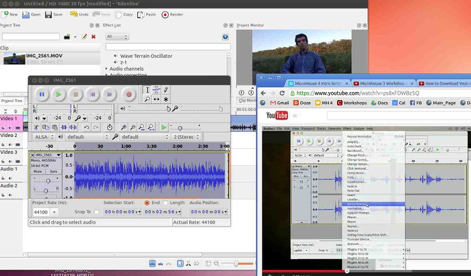Image resolution: width=471 pixels, height=276 pixels.
Task: Click Play-at-speed green arrow in Audacity
Action: [164, 128]
